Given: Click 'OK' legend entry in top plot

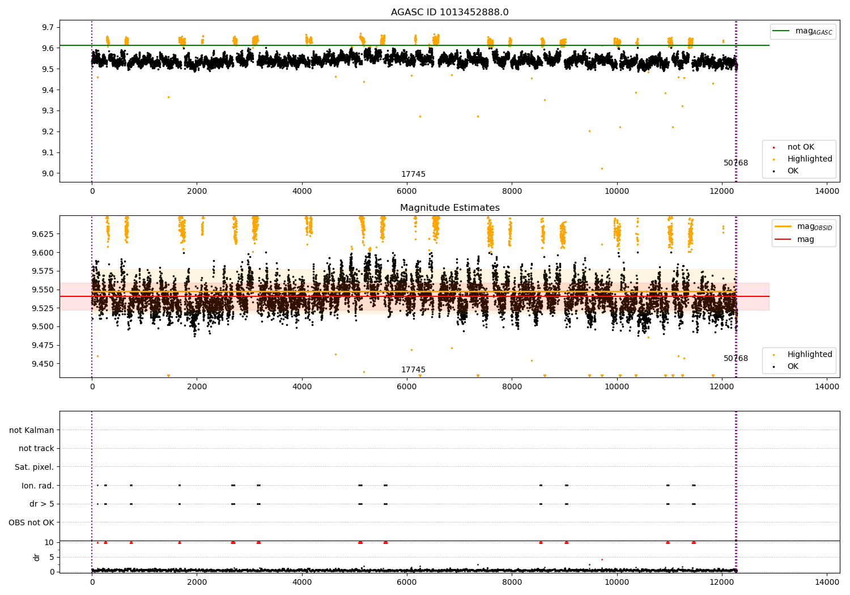Looking at the screenshot, I should pyautogui.click(x=792, y=171).
